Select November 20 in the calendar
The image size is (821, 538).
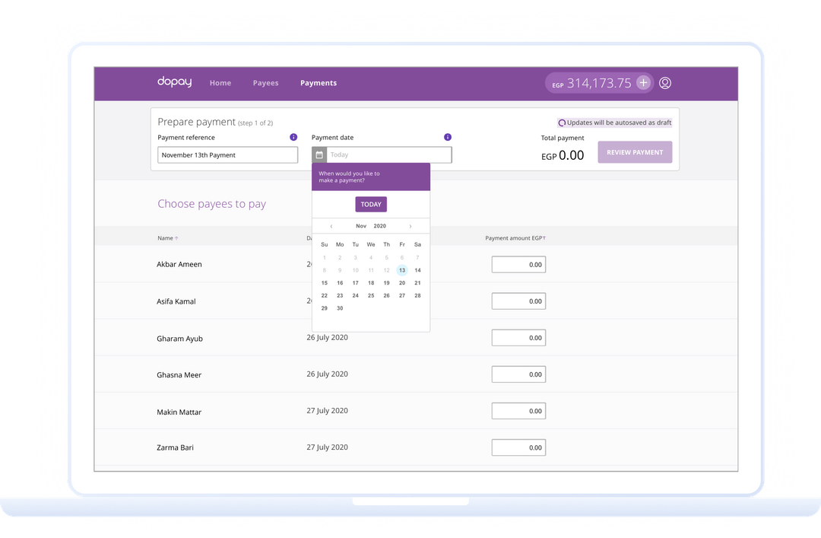click(401, 282)
